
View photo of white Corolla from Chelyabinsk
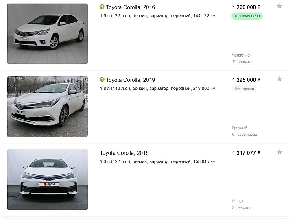pyautogui.click(x=47, y=34)
